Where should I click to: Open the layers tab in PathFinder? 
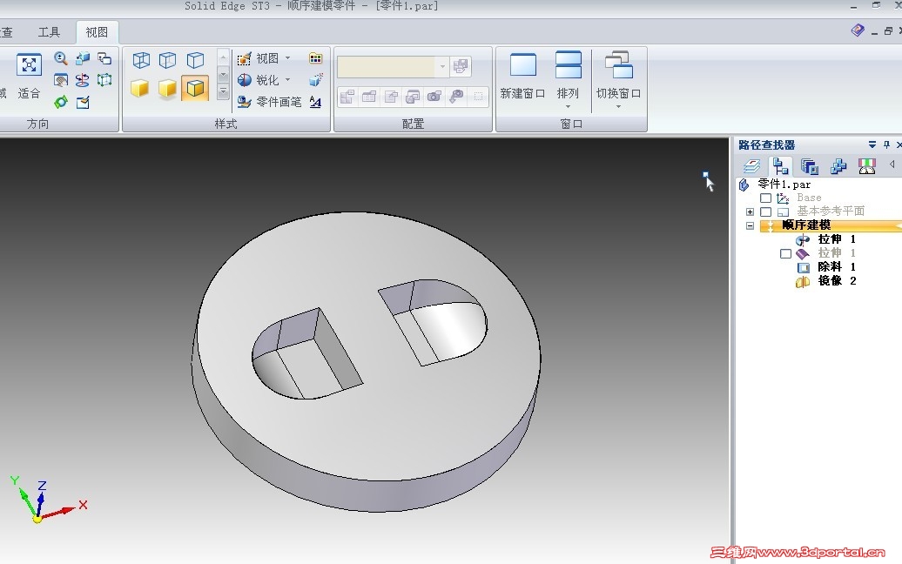751,166
